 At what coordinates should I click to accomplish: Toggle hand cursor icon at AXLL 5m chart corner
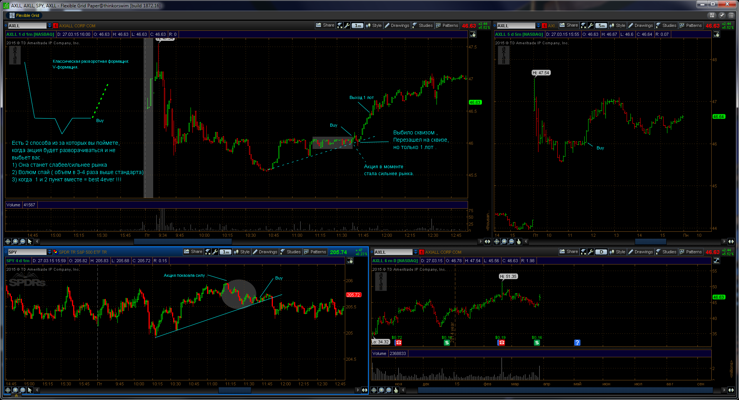(x=716, y=34)
